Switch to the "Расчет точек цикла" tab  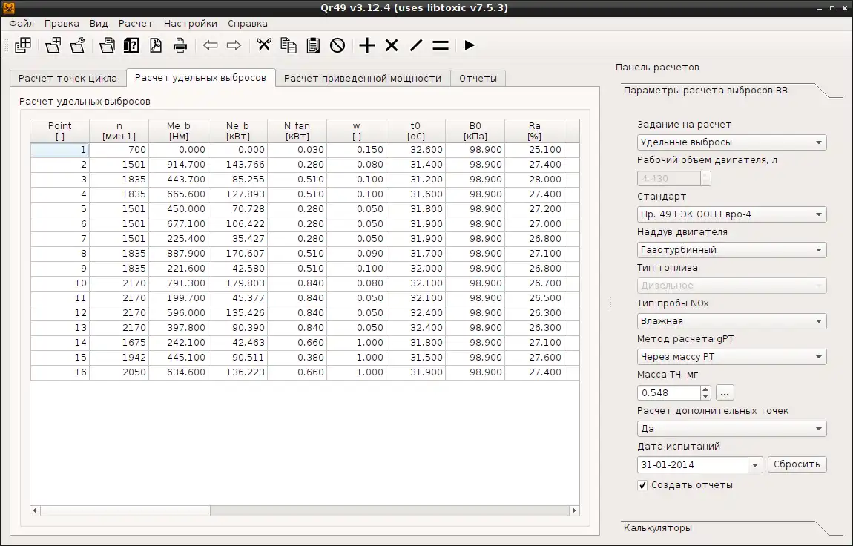tap(67, 78)
